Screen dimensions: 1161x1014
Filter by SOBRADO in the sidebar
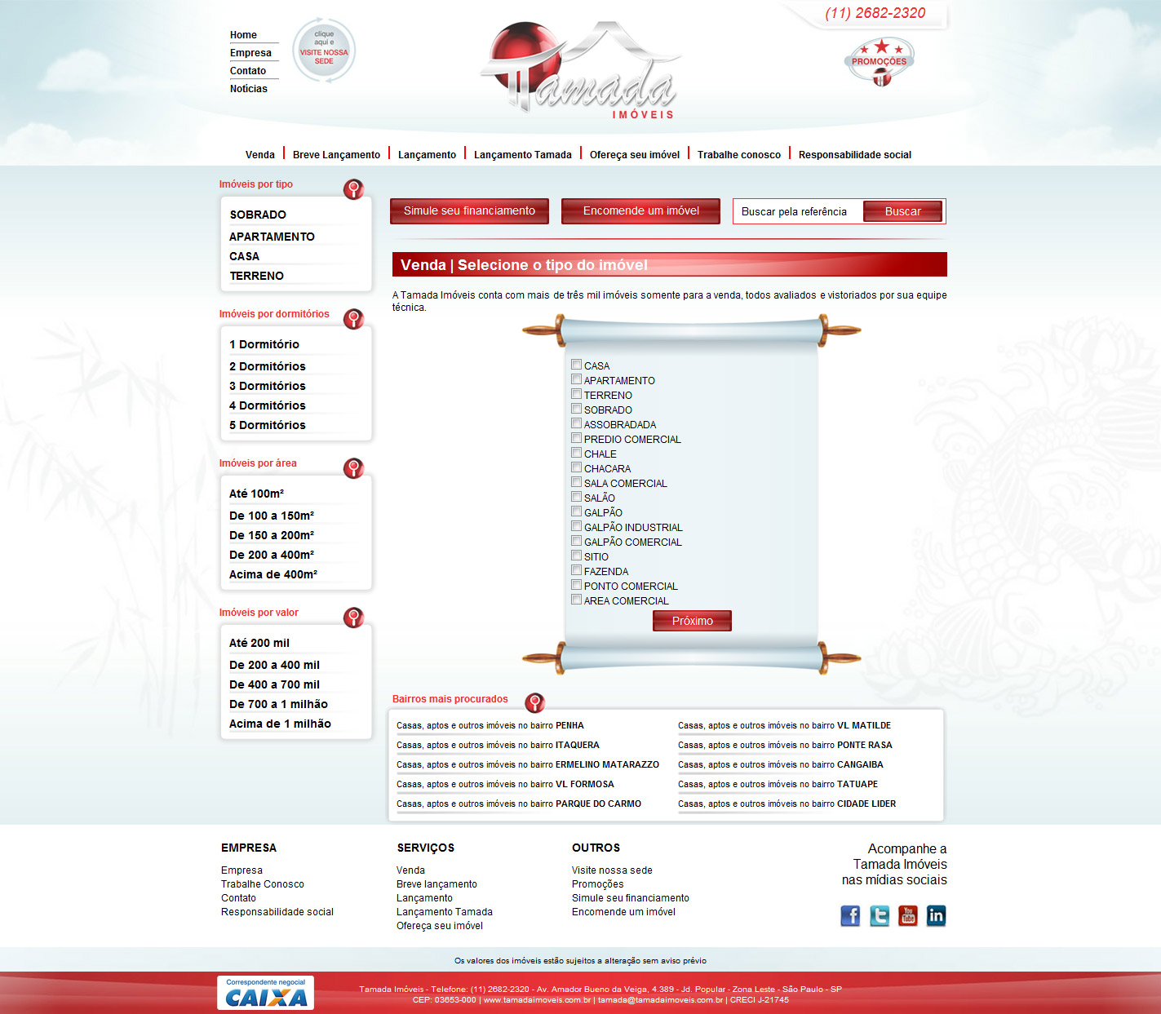[x=258, y=215]
